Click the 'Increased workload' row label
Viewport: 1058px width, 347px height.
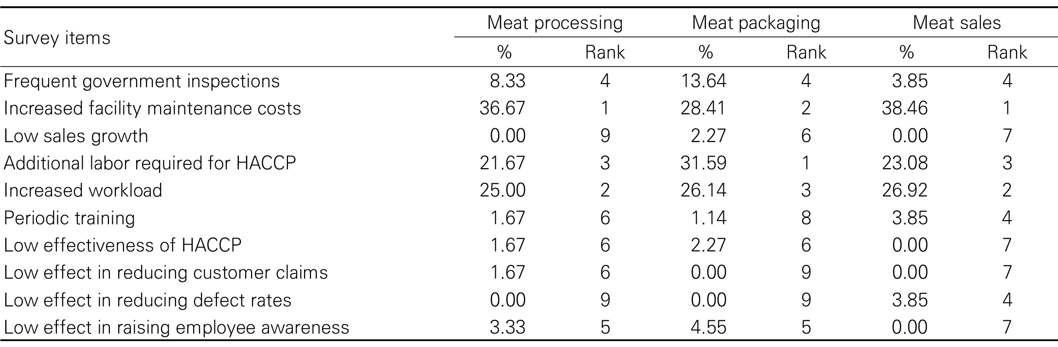click(83, 190)
